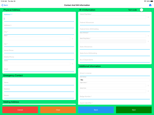Open the State Filing Status dropdown
This screenshot has width=154, height=115.
[113, 41]
